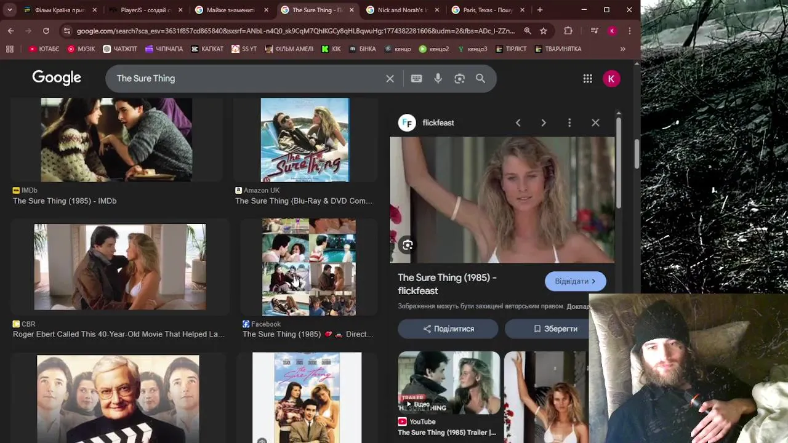
Task: Click the preview panel vertical scrollbar
Action: tap(618, 163)
